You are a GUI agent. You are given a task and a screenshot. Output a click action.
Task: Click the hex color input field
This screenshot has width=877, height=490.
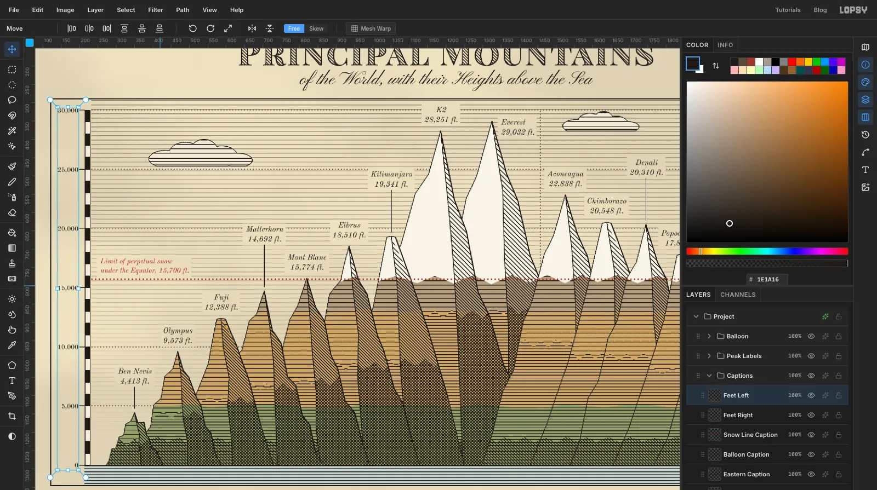(767, 279)
